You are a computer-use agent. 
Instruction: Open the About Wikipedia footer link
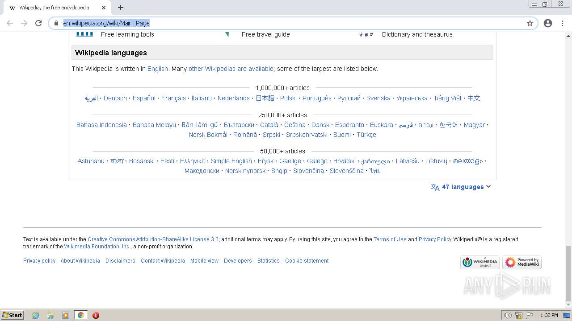click(x=80, y=261)
